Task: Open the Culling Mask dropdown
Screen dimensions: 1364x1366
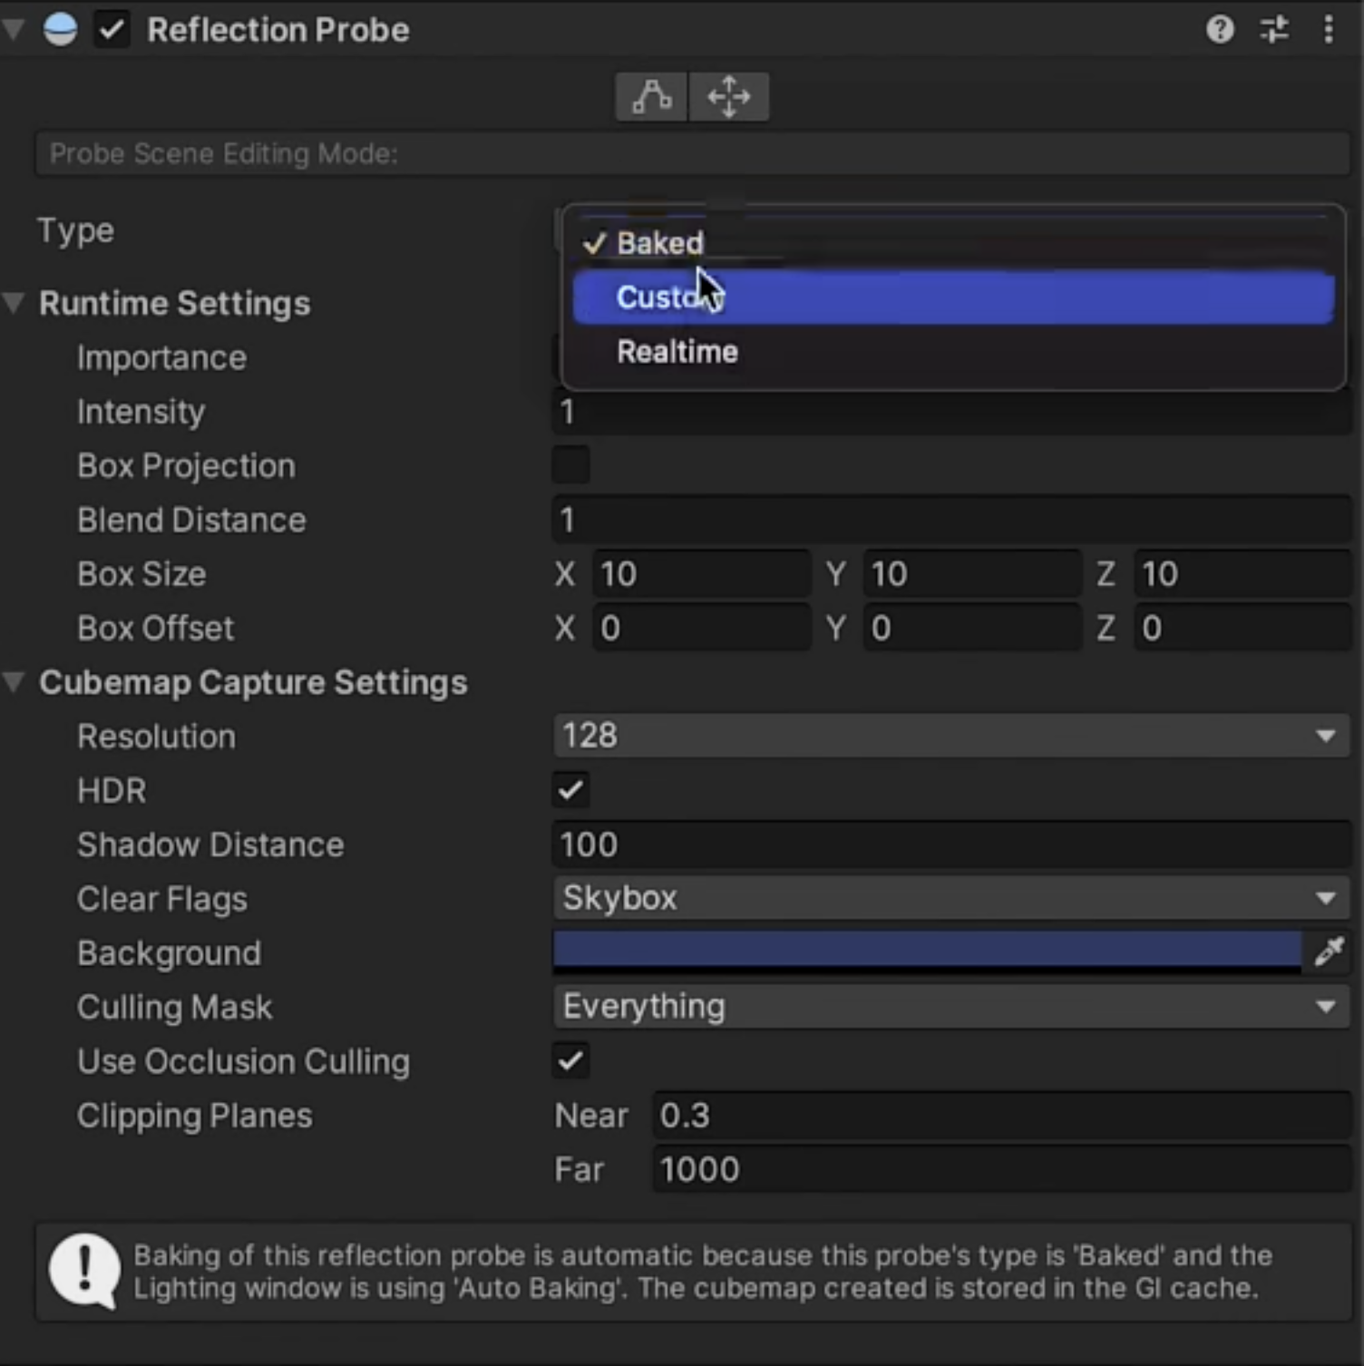Action: tap(950, 1006)
